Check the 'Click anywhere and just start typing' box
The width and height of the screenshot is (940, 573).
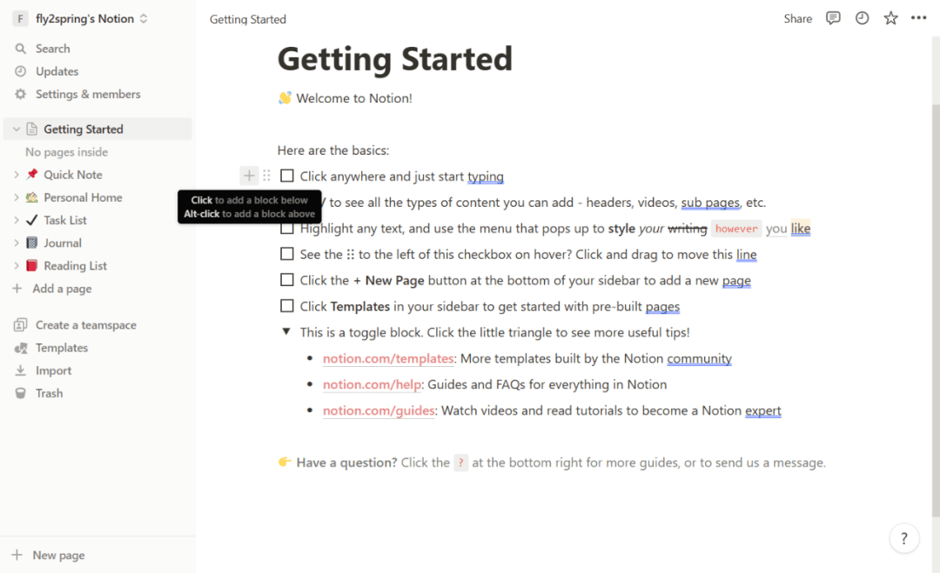pyautogui.click(x=287, y=177)
